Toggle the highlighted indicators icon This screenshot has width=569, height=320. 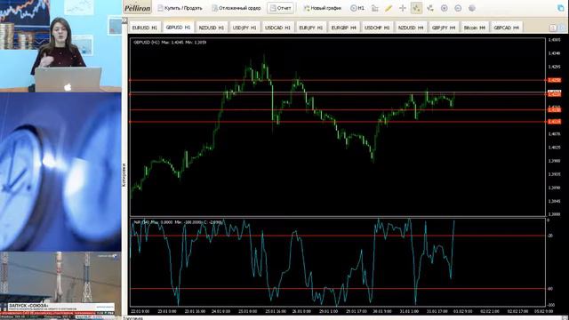[x=416, y=8]
